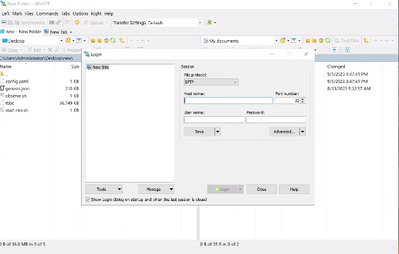
Task: Click the Tools button
Action: click(102, 189)
